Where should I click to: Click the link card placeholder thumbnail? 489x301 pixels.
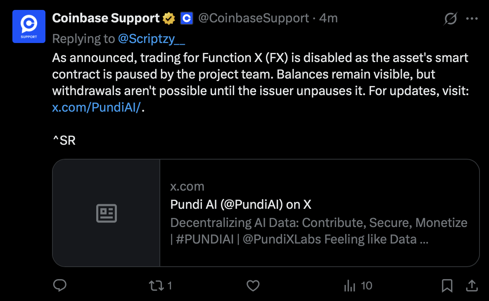107,213
